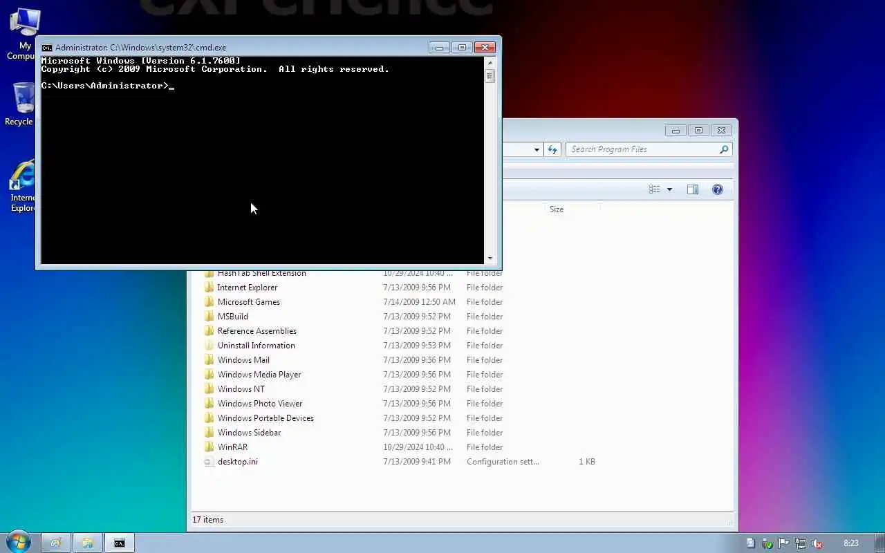Click the Configuration sett... type cell

coord(503,462)
